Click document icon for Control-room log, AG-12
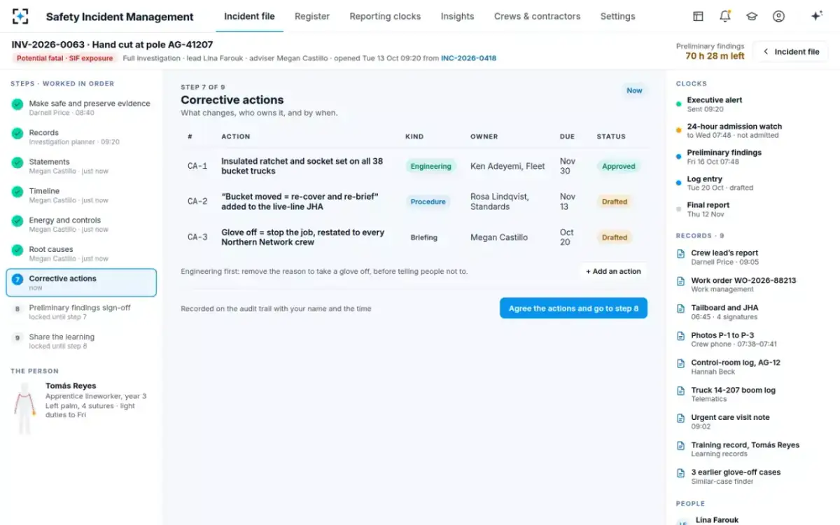Screen dimensions: 840x525 pyautogui.click(x=680, y=363)
